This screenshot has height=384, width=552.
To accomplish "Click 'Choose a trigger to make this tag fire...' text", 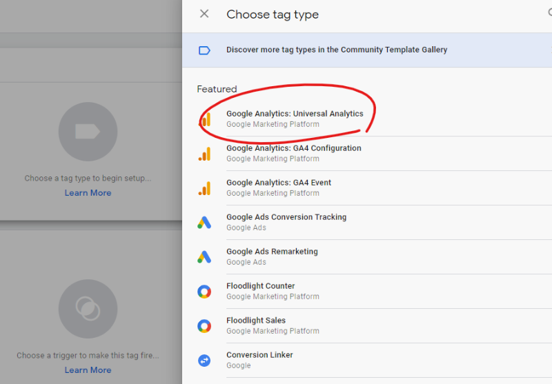I will coord(88,356).
